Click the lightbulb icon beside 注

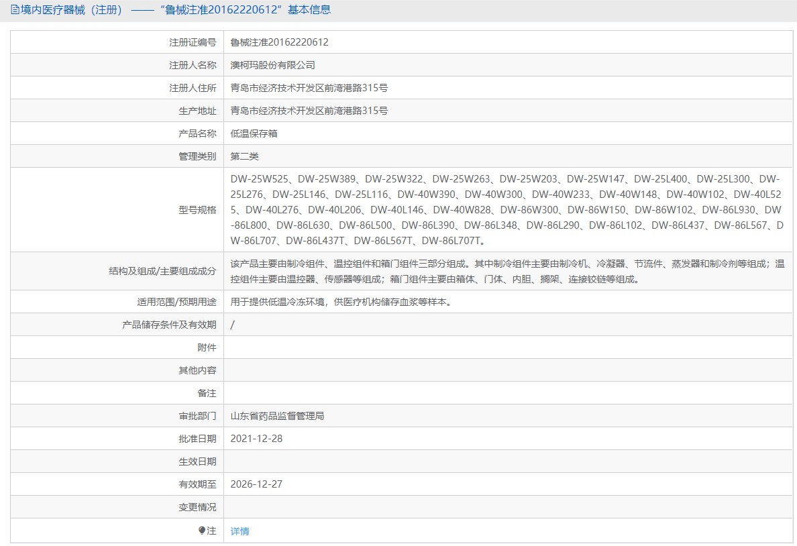click(x=202, y=531)
